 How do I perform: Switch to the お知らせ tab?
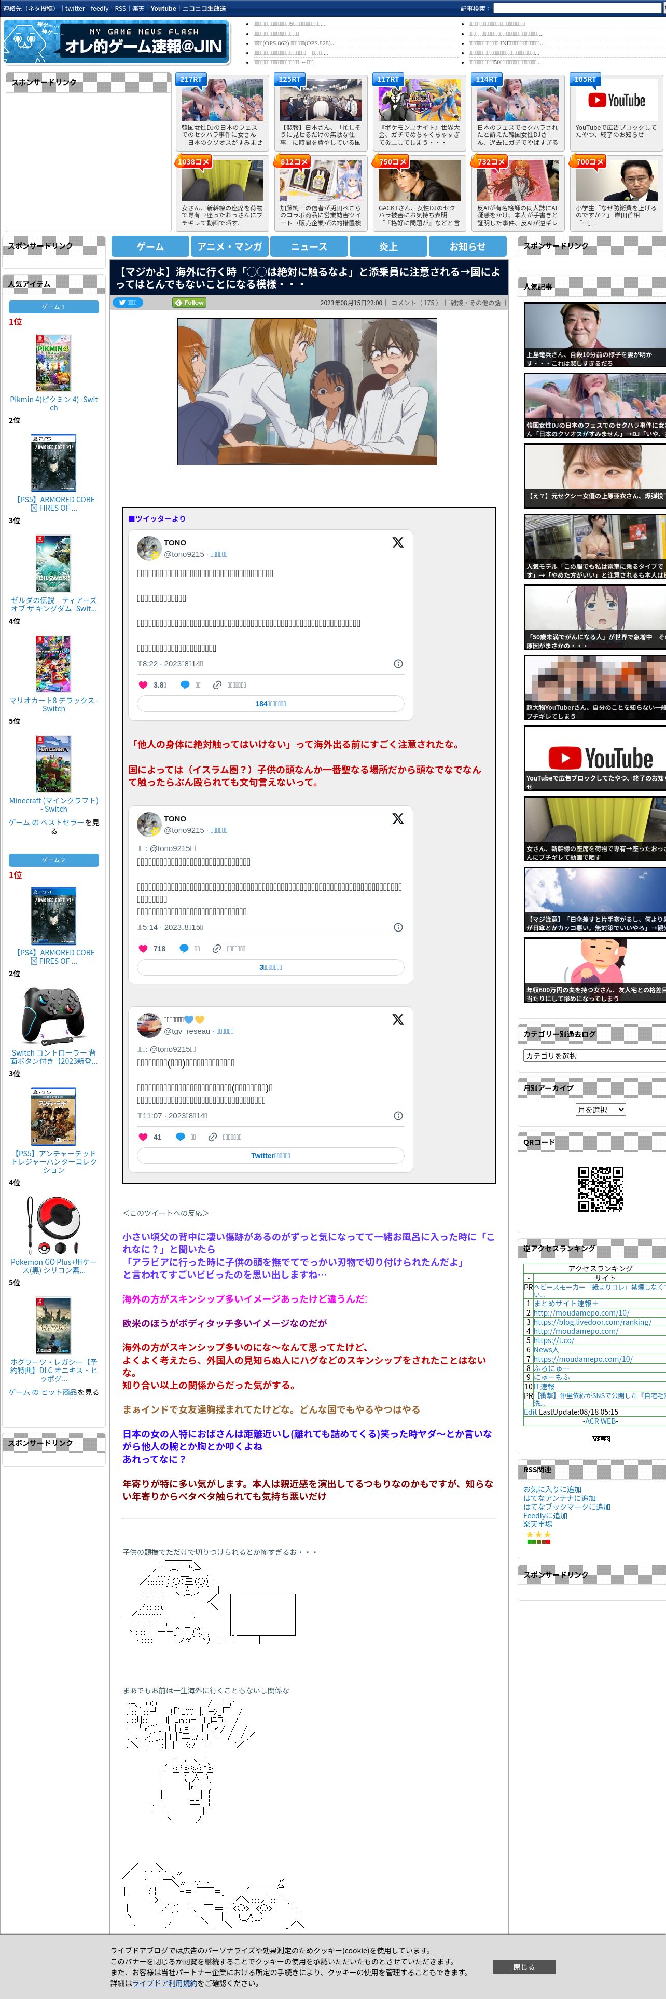467,246
